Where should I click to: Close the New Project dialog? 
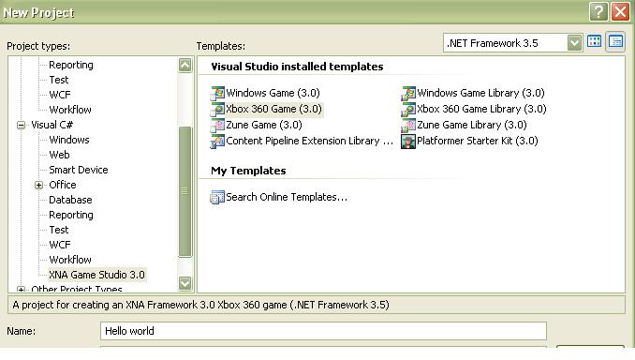620,12
